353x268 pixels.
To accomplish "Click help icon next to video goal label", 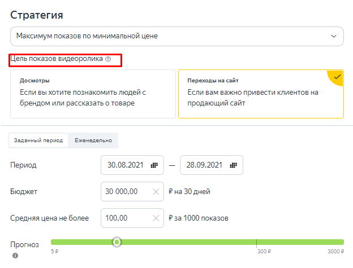I will point(108,59).
